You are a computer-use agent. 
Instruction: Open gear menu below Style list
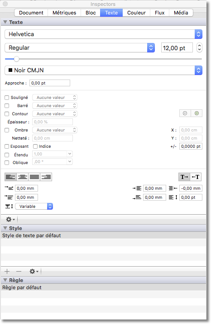click(x=34, y=271)
